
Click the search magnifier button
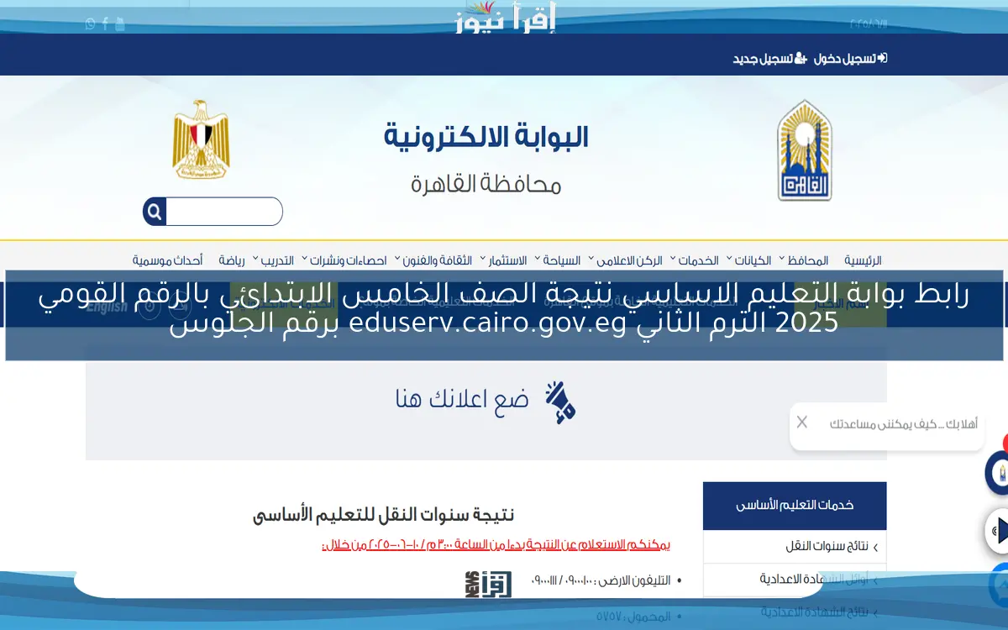pyautogui.click(x=154, y=212)
